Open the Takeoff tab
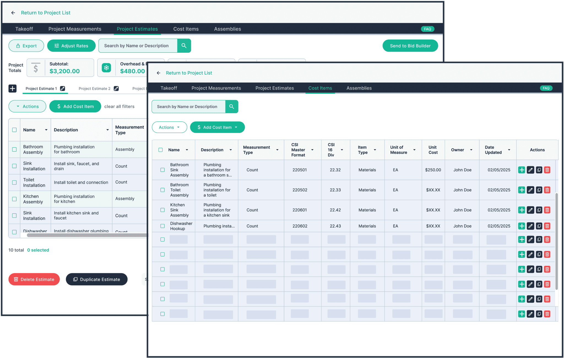 [169, 88]
